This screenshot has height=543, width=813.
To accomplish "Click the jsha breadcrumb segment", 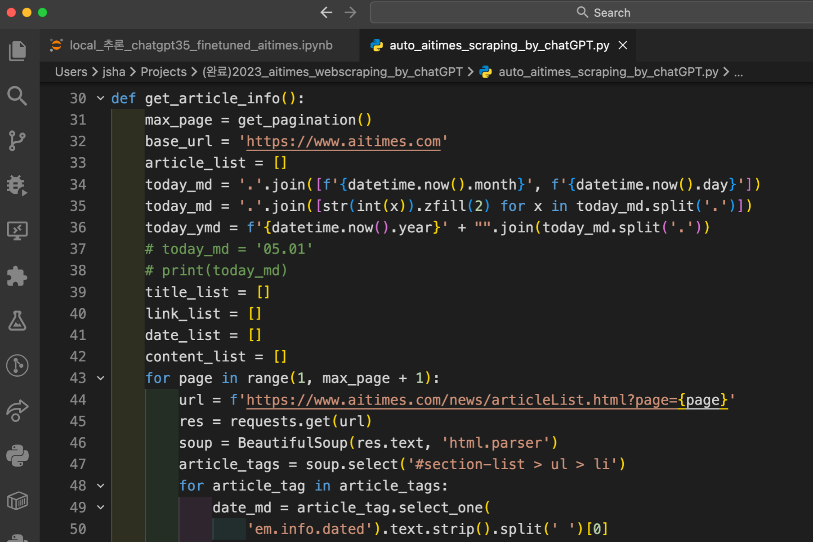I will click(x=114, y=72).
